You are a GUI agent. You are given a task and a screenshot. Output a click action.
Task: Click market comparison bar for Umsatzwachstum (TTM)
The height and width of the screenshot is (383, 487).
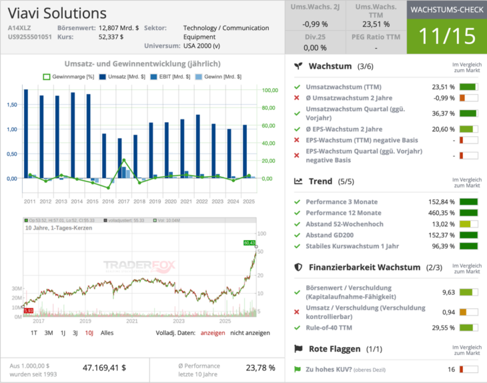point(469,87)
